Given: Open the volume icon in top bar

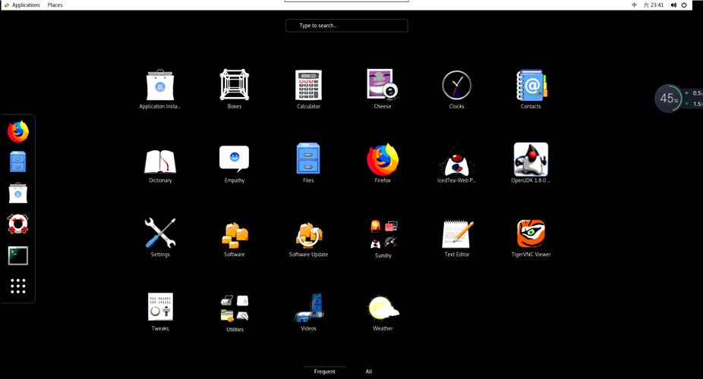Looking at the screenshot, I should pyautogui.click(x=673, y=5).
